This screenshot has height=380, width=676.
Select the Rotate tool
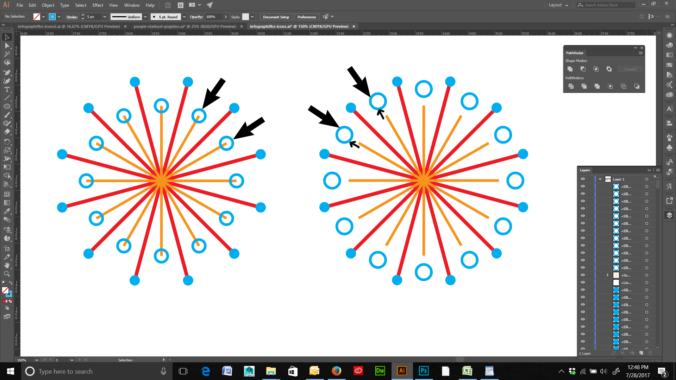click(x=7, y=141)
